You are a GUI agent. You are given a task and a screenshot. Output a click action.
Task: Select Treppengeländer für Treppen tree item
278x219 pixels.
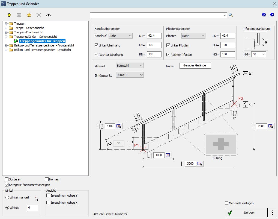pyautogui.click(x=42, y=41)
